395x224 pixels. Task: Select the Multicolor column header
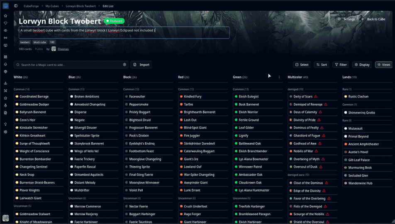298,77
